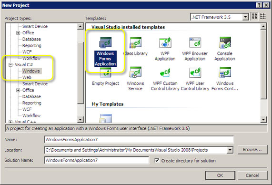
Task: Select the upper Workflow tree item
Action: point(31,58)
